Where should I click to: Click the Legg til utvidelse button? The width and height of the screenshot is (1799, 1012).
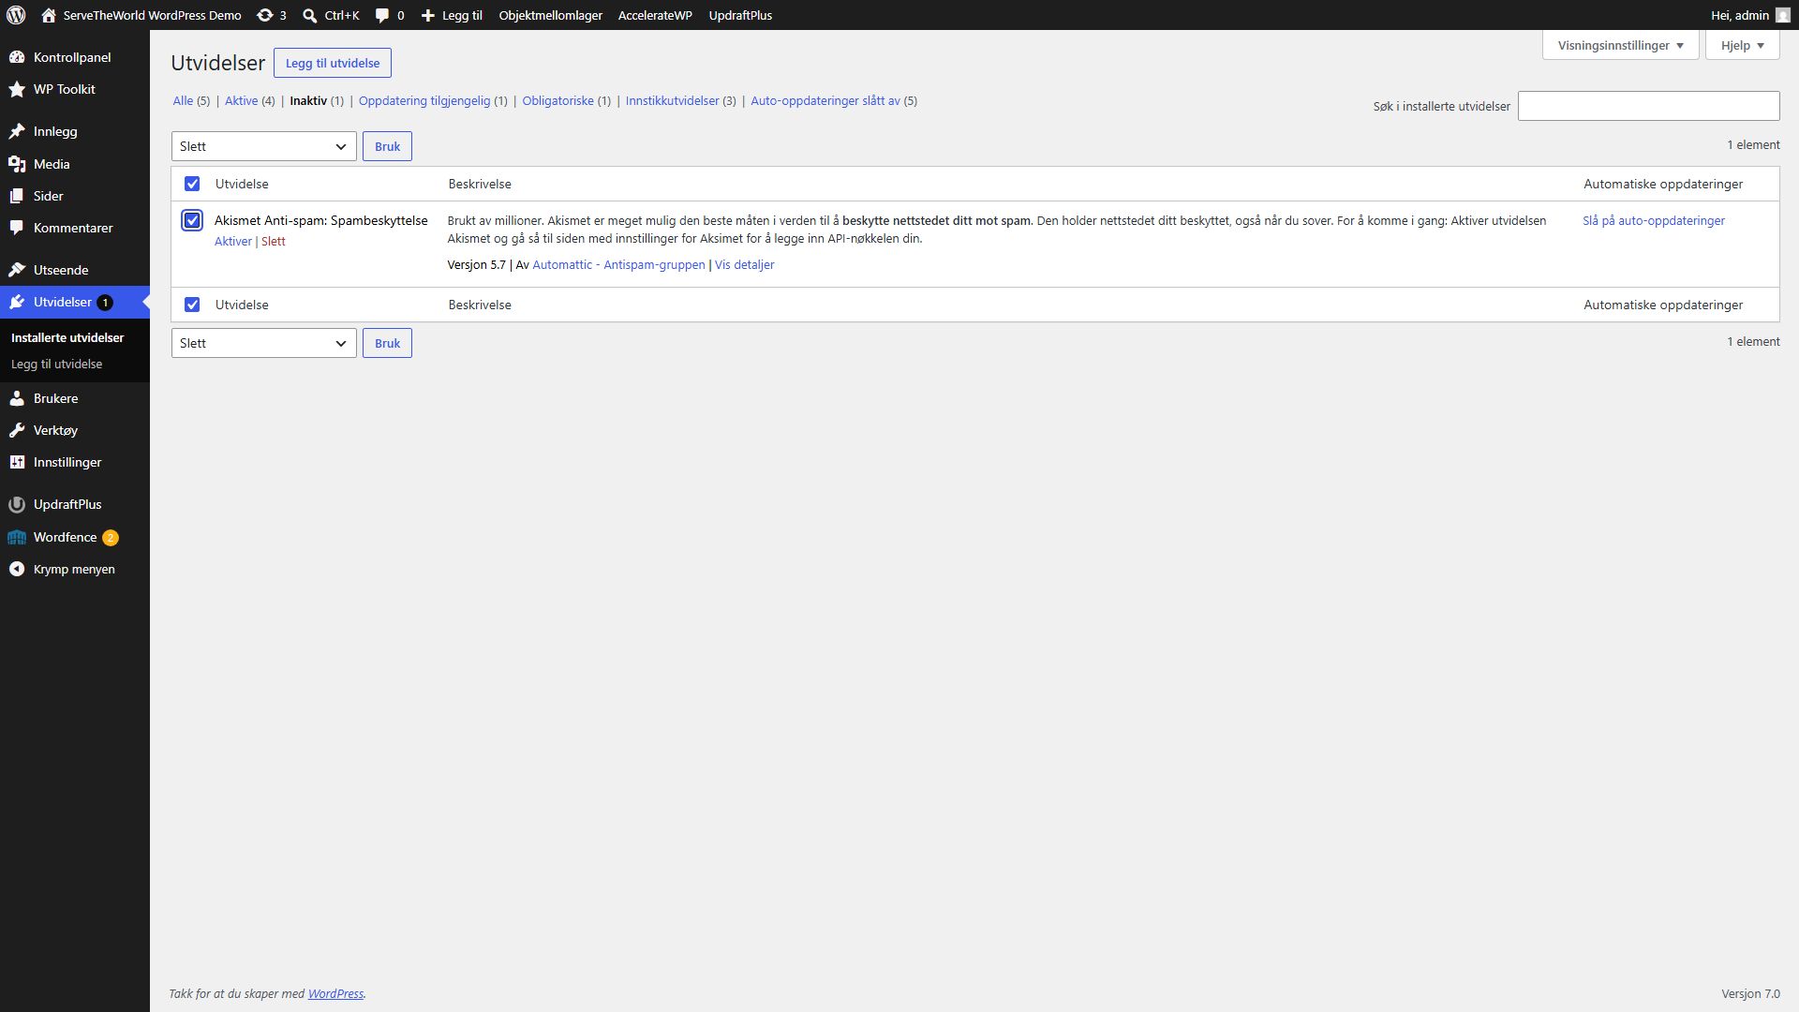pyautogui.click(x=333, y=63)
